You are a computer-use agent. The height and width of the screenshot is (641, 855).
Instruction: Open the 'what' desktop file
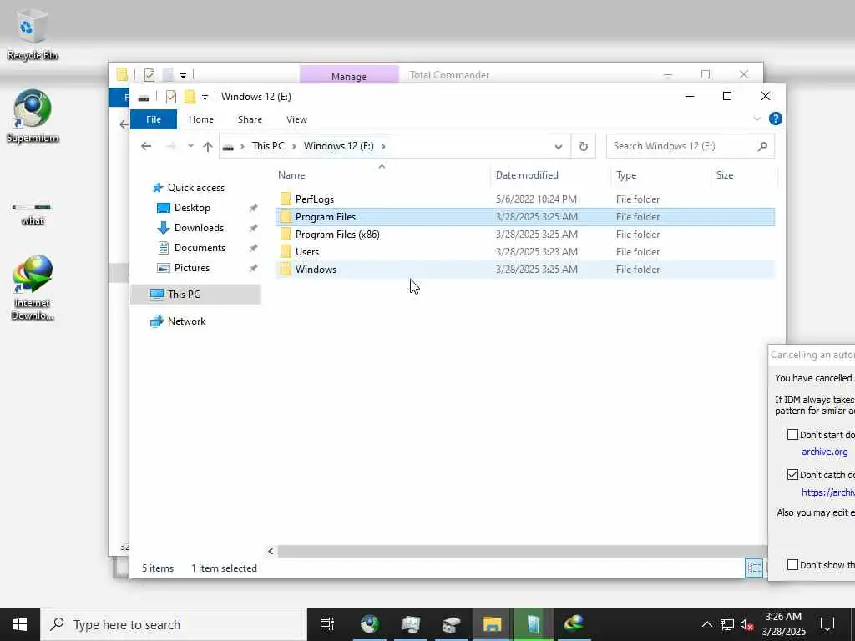[x=33, y=213]
